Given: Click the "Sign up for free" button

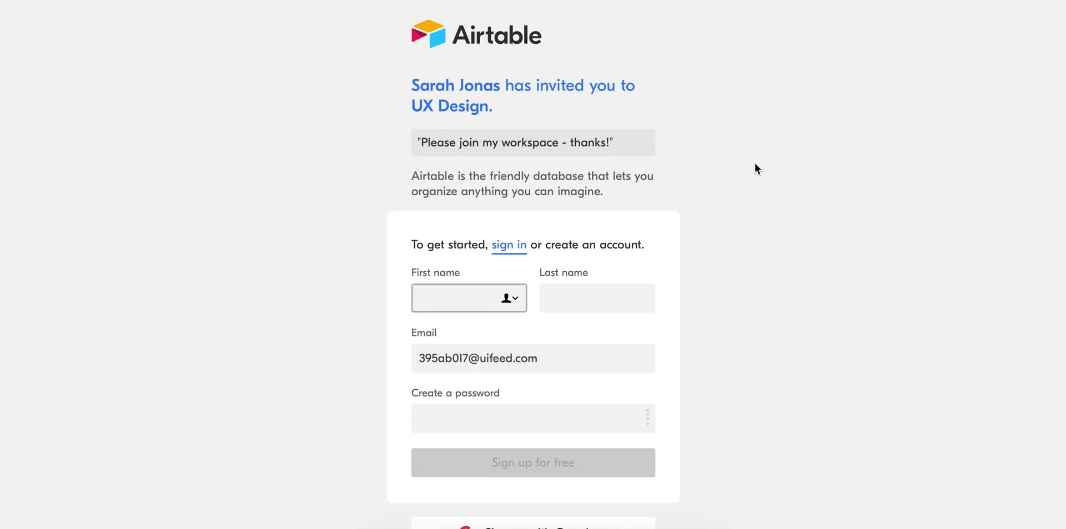Looking at the screenshot, I should (533, 462).
